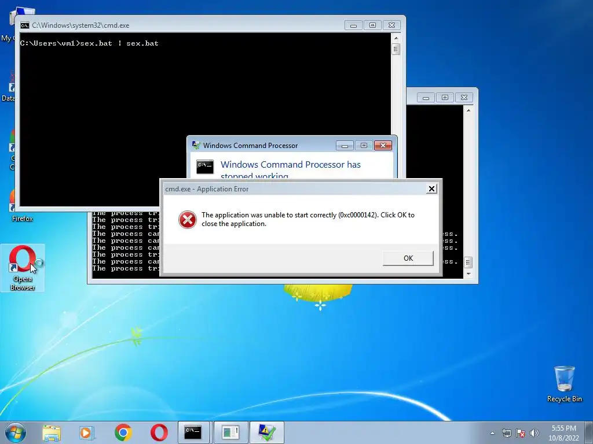The height and width of the screenshot is (444, 593).
Task: Click OK in the cmd.exe Application Error dialog
Action: (x=408, y=258)
